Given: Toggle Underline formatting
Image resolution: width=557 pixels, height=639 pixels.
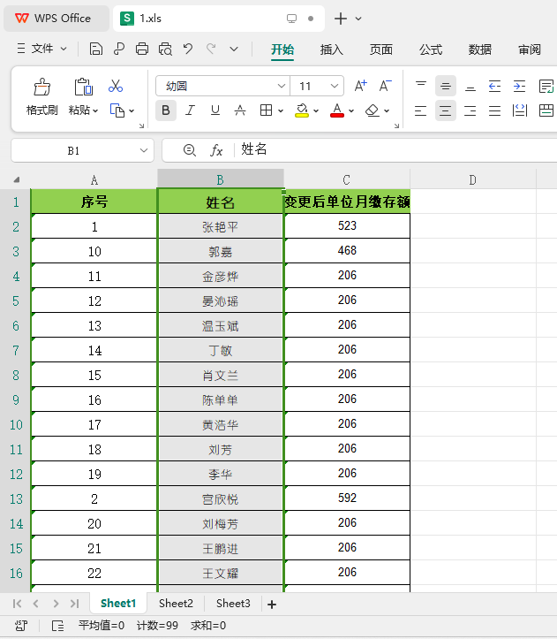Looking at the screenshot, I should tap(215, 110).
